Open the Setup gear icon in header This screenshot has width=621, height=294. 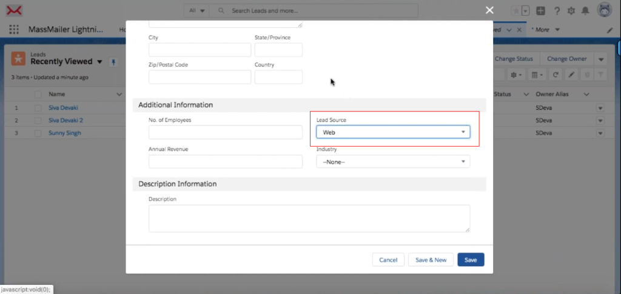pyautogui.click(x=571, y=11)
